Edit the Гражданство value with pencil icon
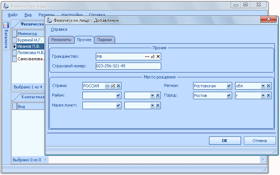 point(152,57)
